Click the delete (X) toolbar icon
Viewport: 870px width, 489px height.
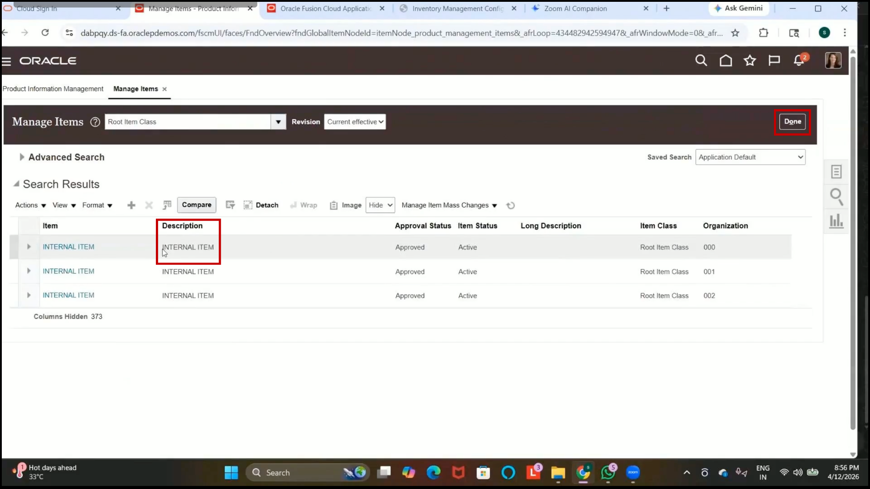[x=149, y=205]
